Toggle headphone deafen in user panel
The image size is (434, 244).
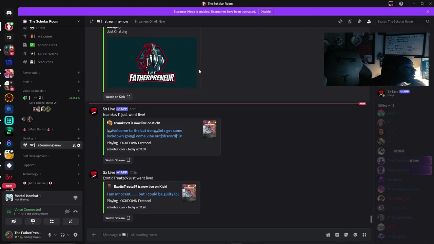point(62,235)
